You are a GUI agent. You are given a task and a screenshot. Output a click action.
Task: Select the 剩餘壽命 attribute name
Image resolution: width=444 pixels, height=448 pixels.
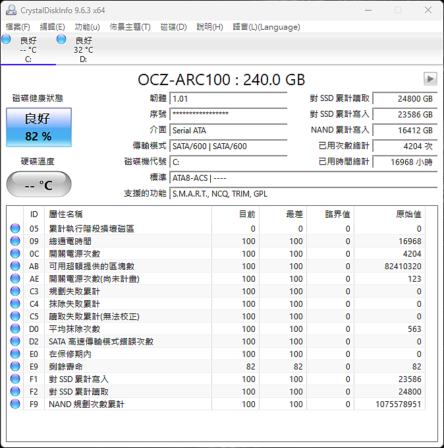(x=66, y=366)
